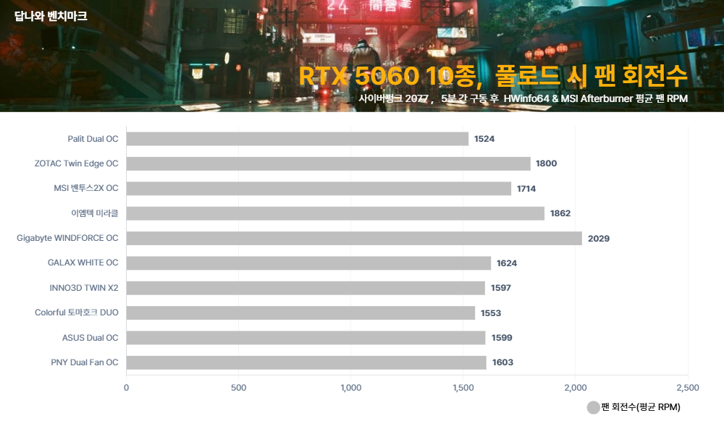Click the 이엠텍 미라클 bar

pos(335,213)
